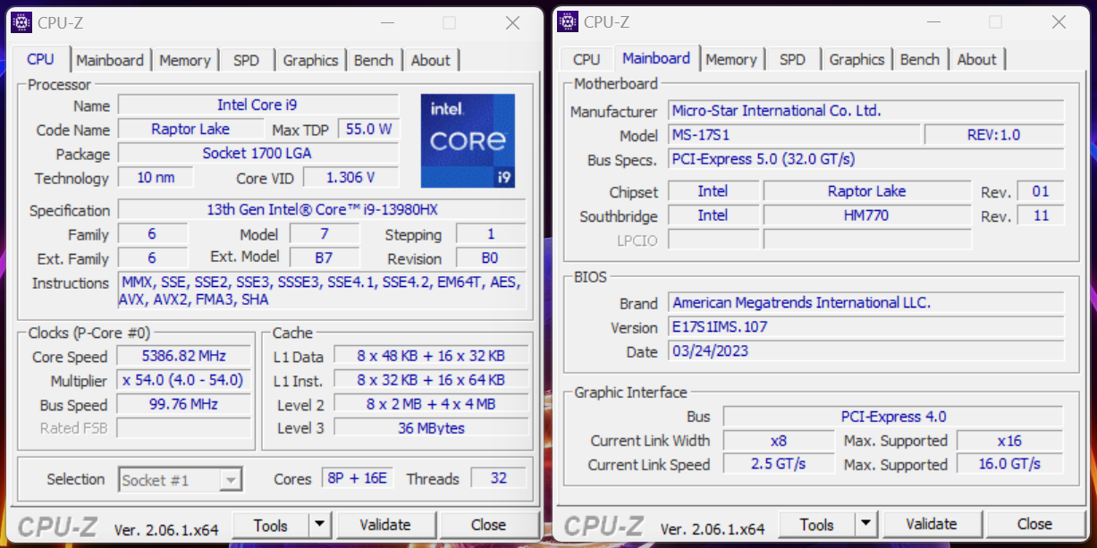Click the L1 Data cache value

tap(431, 356)
